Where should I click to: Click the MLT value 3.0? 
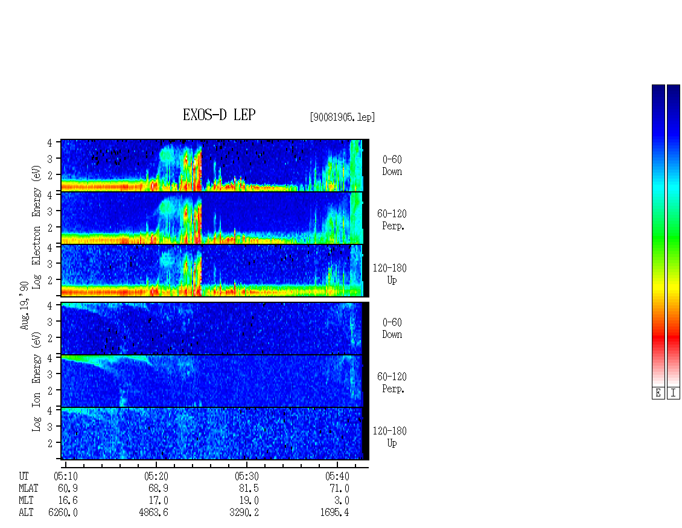click(342, 501)
